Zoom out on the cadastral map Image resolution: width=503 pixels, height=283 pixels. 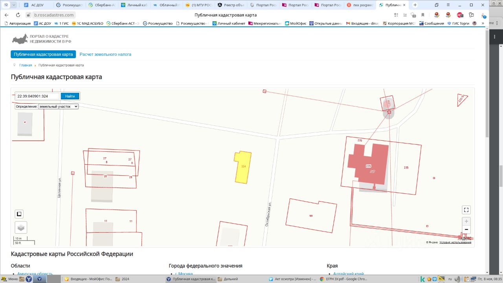[466, 230]
